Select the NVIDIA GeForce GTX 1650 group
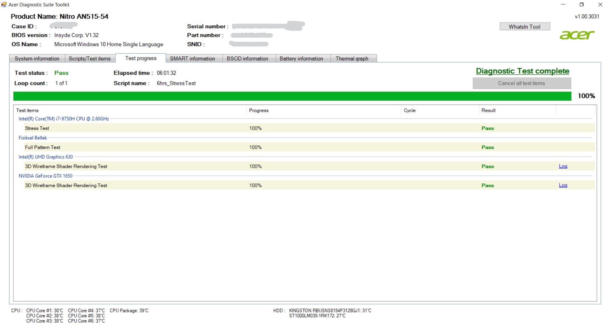Viewport: 608px width, 327px height. 45,176
